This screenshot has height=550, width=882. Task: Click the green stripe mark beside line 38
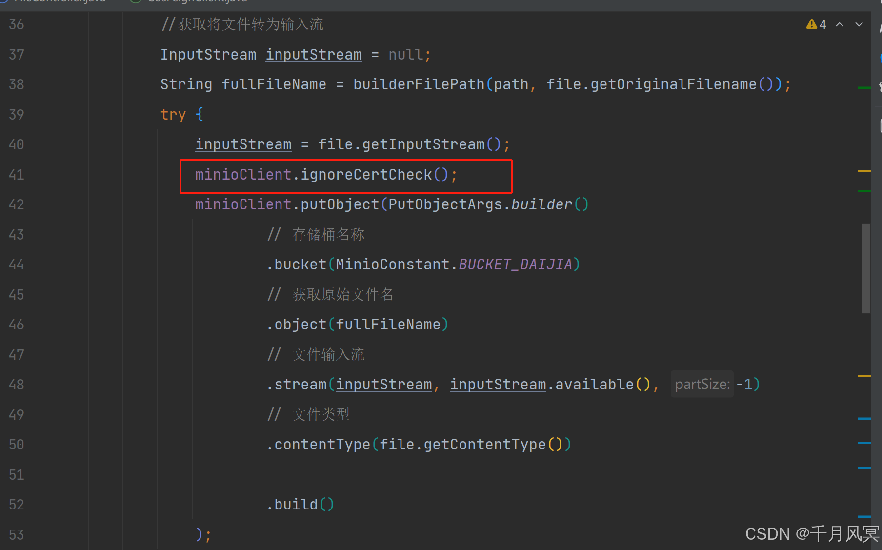coord(864,88)
